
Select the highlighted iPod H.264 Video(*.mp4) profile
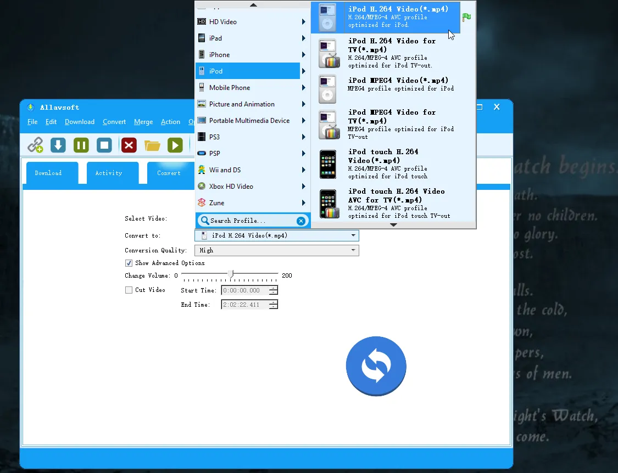[x=386, y=17]
